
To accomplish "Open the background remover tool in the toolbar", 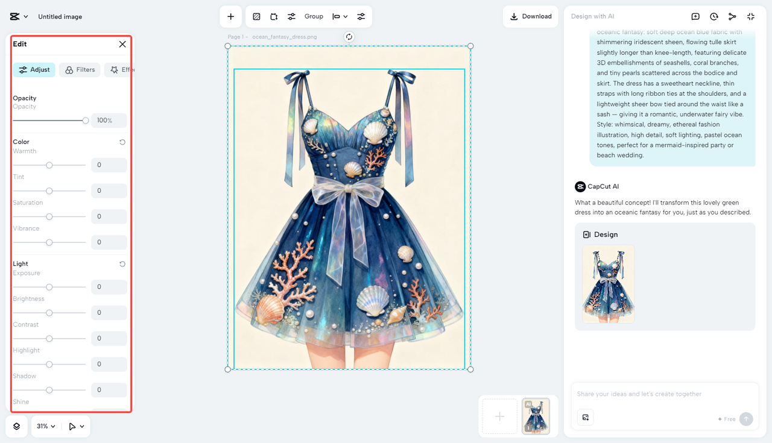I will tap(256, 16).
